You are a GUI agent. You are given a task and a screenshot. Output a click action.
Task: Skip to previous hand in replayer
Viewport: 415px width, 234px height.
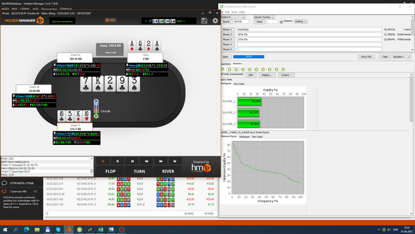click(132, 161)
